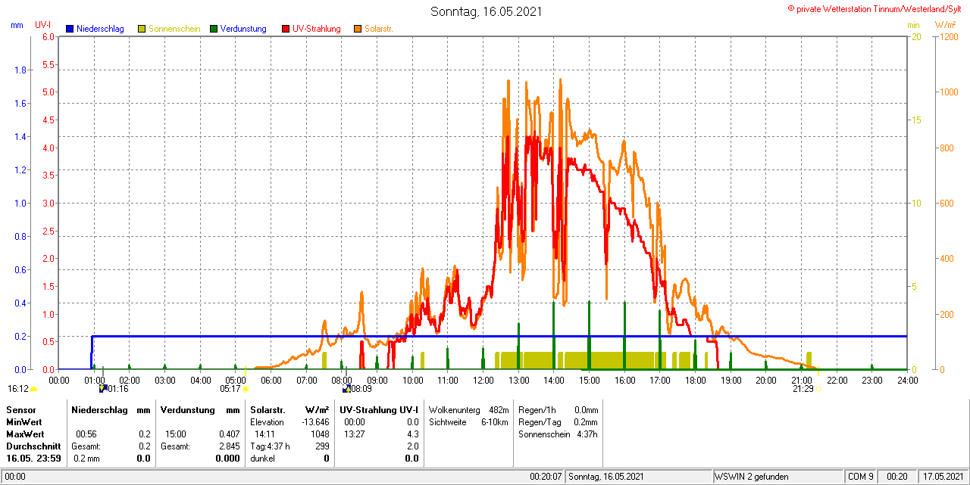Click the green Verdunstung legend swatch
This screenshot has width=970, height=485.
click(214, 29)
